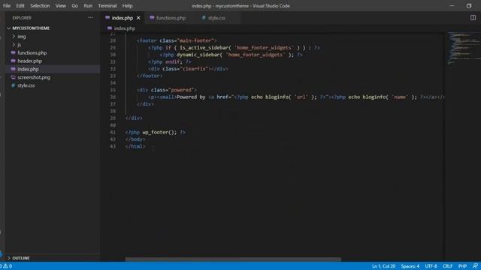Click line number 43 in gutter

(113, 146)
